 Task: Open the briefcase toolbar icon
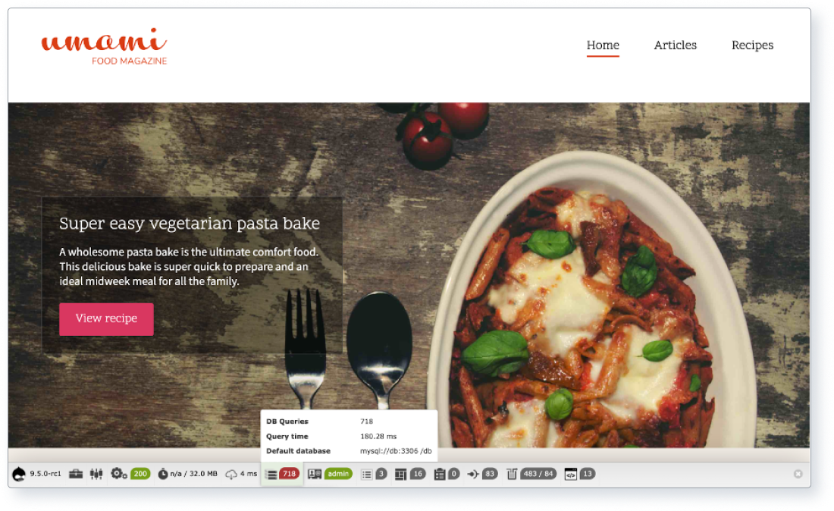pyautogui.click(x=76, y=474)
